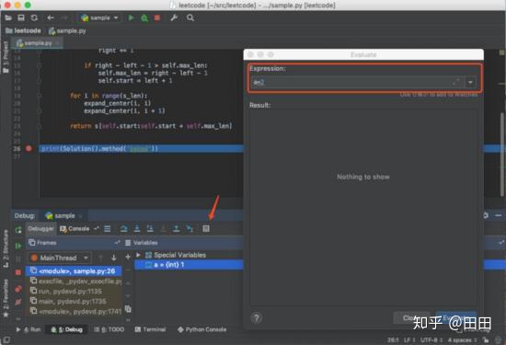This screenshot has width=506, height=345.
Task: Toggle the breakpoint on line 26
Action: pyautogui.click(x=29, y=148)
